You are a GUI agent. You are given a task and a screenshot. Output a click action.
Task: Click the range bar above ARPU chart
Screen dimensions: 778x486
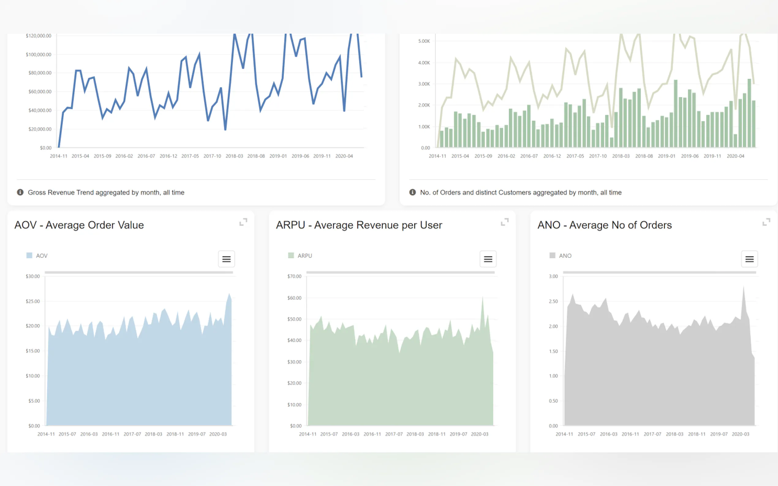click(x=400, y=272)
